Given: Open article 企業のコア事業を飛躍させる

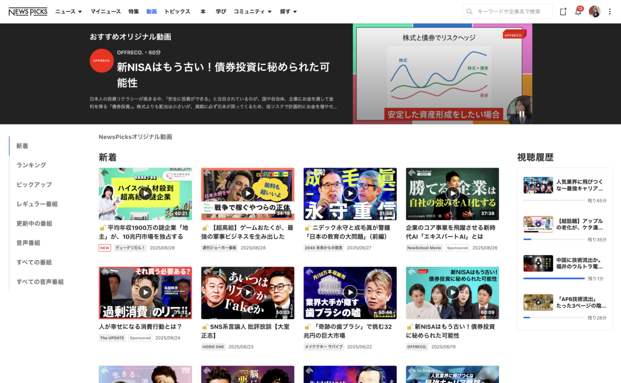Looking at the screenshot, I should point(452,232).
